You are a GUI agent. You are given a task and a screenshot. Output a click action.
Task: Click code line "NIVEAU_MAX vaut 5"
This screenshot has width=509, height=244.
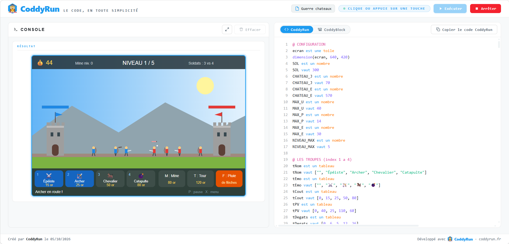311,147
